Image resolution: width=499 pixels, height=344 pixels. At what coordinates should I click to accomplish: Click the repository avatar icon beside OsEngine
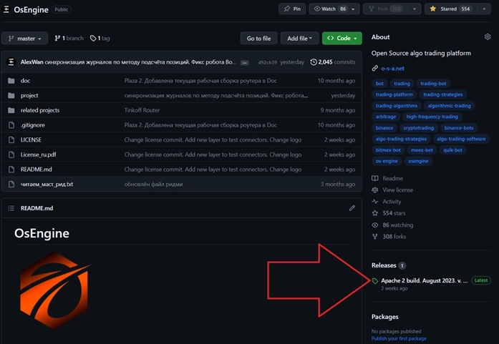[x=6, y=9]
